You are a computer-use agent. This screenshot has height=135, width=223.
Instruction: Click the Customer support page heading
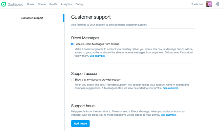91,17
